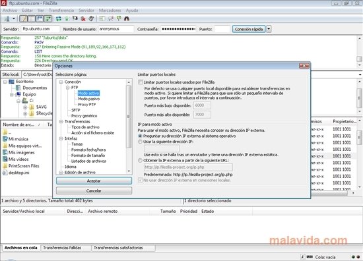Select Preguntar su dirección IP externa option

(140, 136)
